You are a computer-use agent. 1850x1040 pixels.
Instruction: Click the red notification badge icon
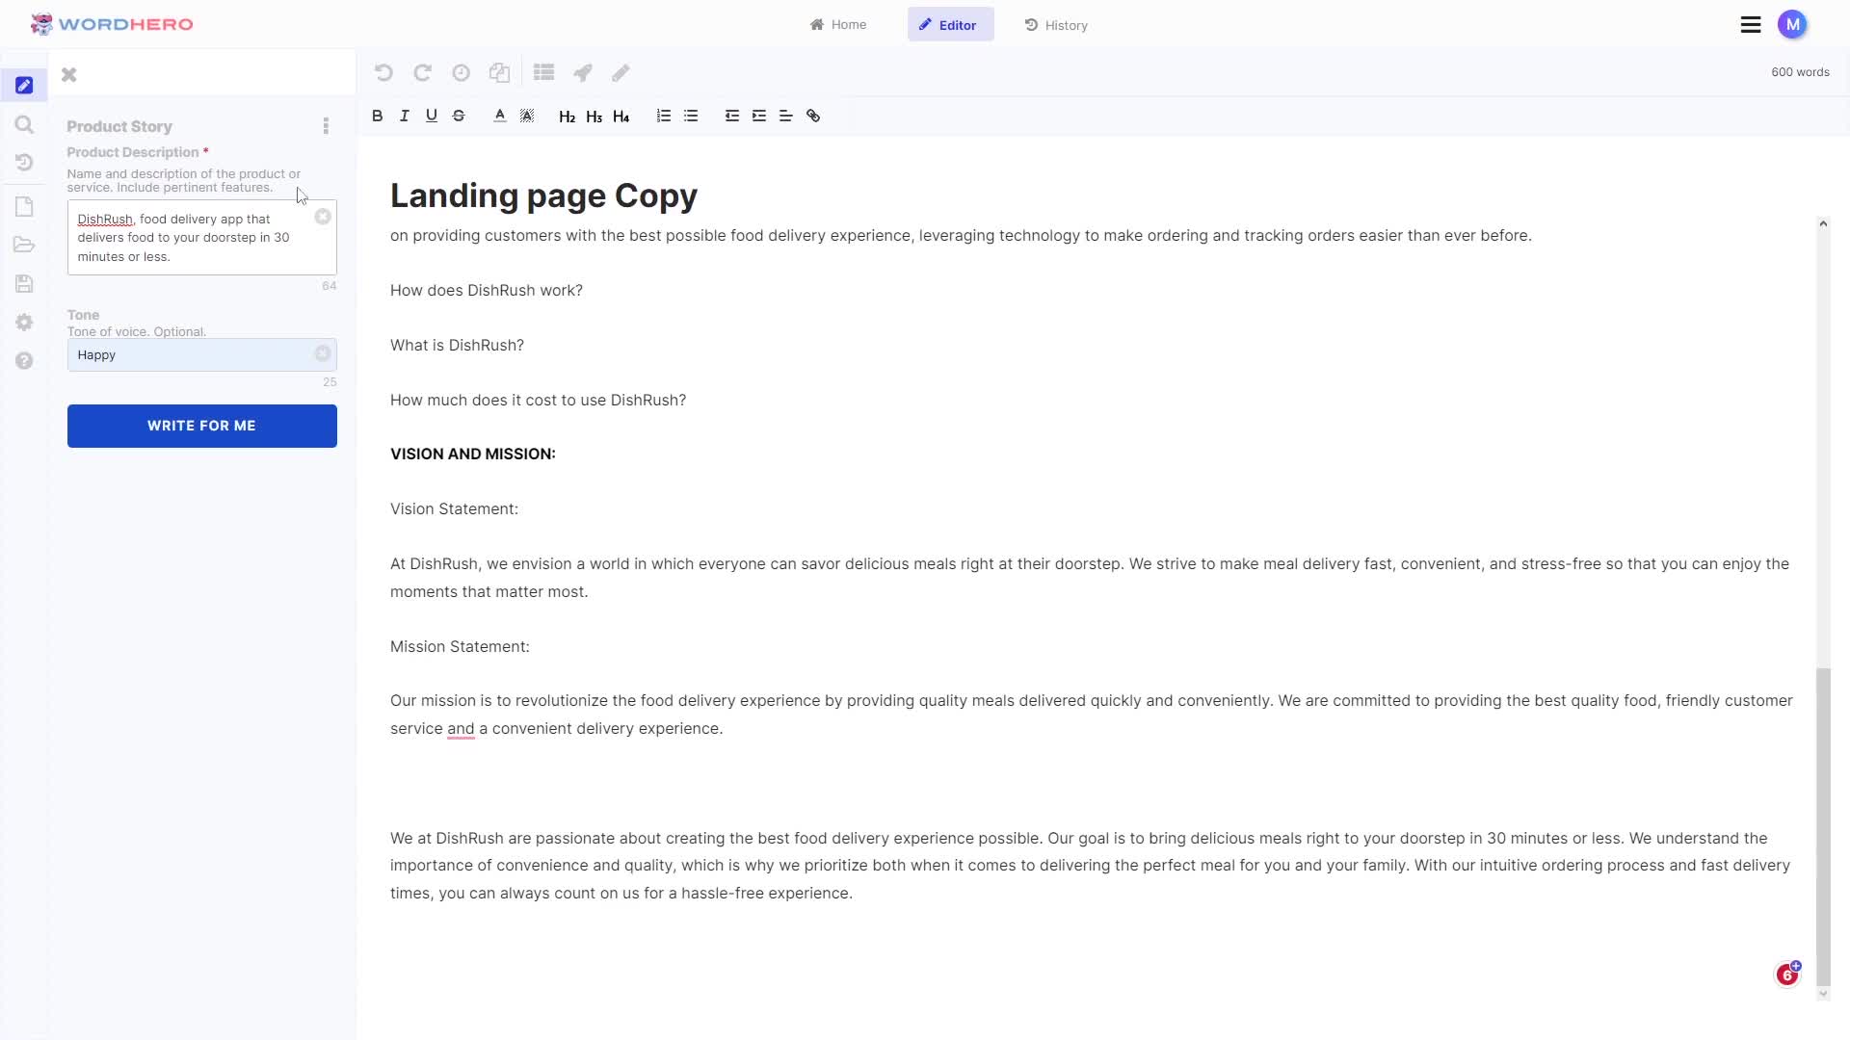[1788, 975]
